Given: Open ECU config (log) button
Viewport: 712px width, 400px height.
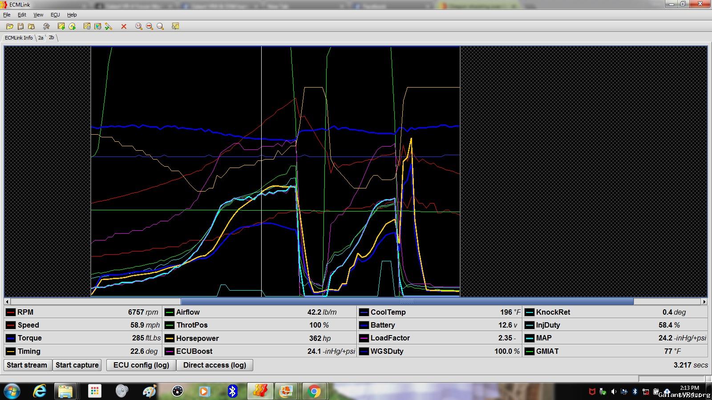Looking at the screenshot, I should 141,365.
